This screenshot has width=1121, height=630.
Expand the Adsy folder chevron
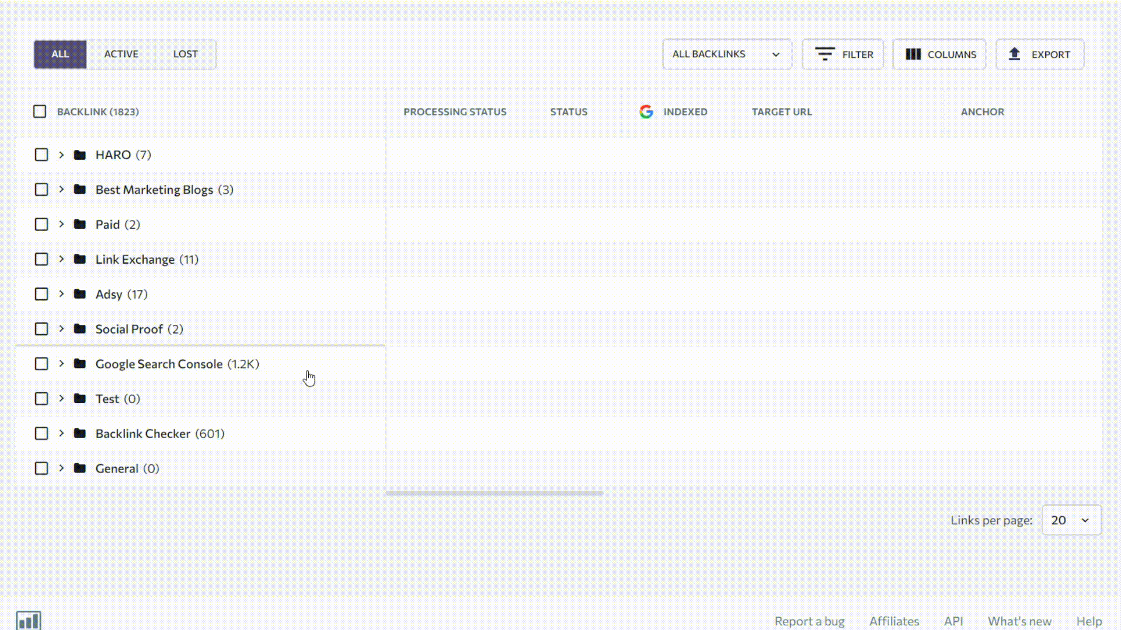(61, 294)
